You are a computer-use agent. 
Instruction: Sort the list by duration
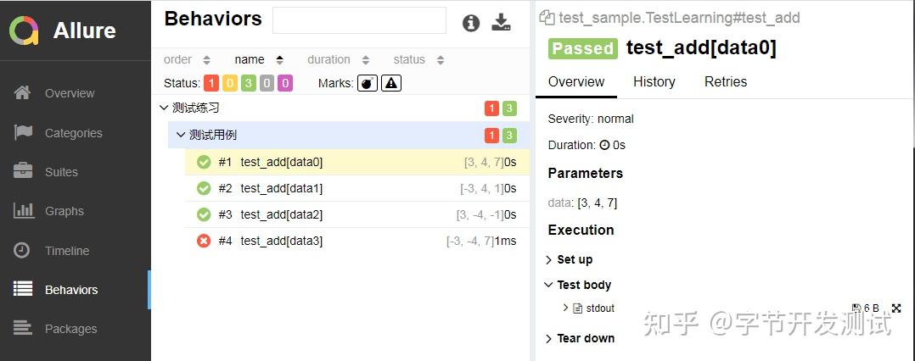point(338,59)
